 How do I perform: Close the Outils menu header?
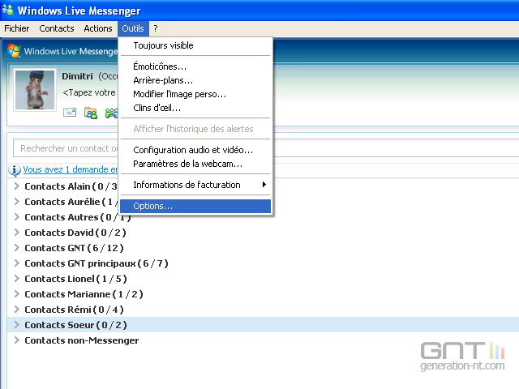pyautogui.click(x=133, y=28)
